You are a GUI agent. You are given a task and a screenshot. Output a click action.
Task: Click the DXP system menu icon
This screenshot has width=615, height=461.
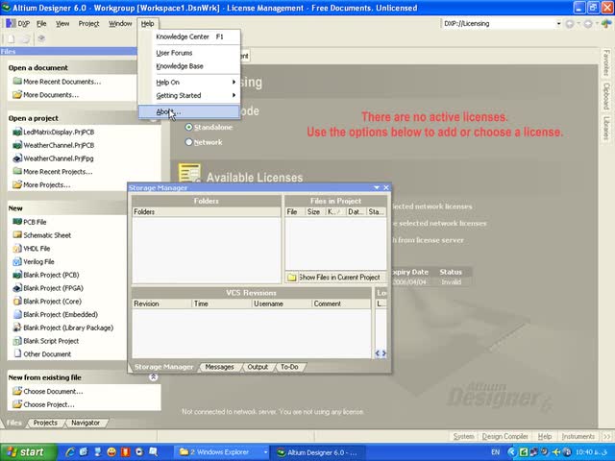(x=11, y=23)
